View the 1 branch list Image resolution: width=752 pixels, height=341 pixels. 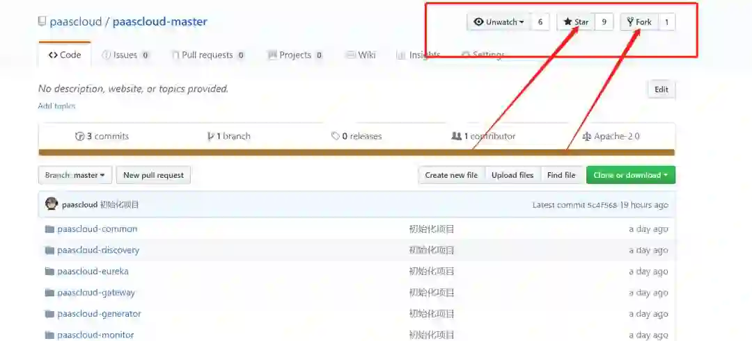(229, 136)
